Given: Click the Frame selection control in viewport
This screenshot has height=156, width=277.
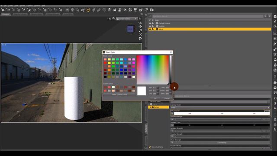Looking at the screenshot, I should [140, 34].
